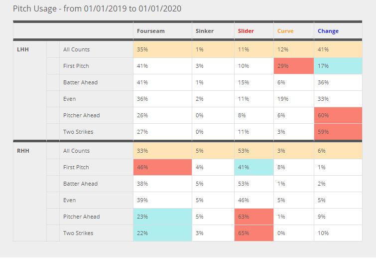The height and width of the screenshot is (259, 376).
Task: Click the RHH Even row label
Action: (70, 200)
